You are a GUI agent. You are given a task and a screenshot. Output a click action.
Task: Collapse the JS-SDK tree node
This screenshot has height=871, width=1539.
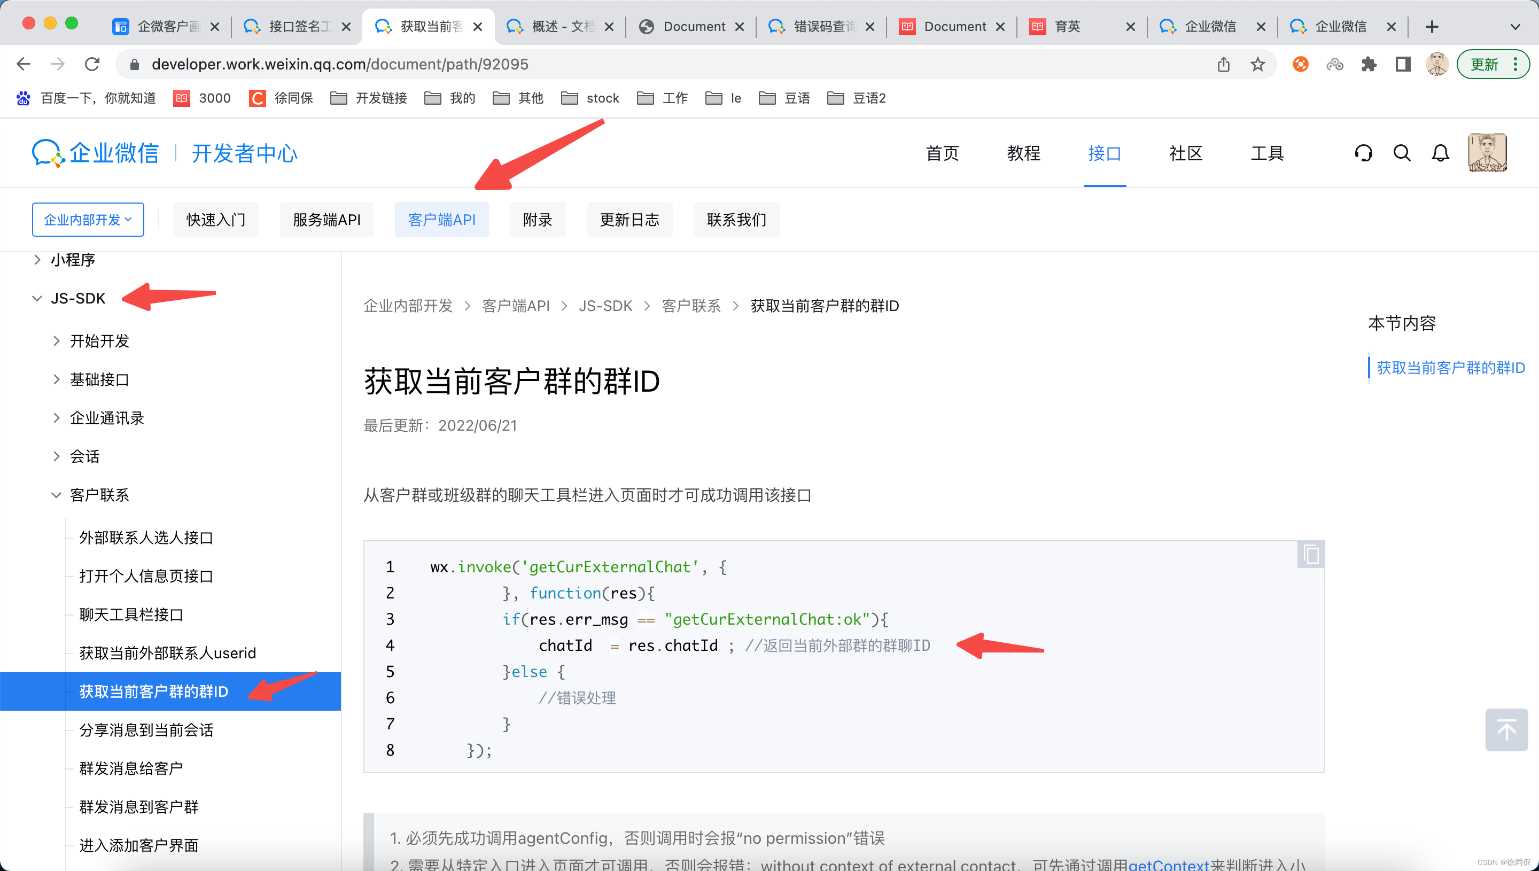click(37, 299)
